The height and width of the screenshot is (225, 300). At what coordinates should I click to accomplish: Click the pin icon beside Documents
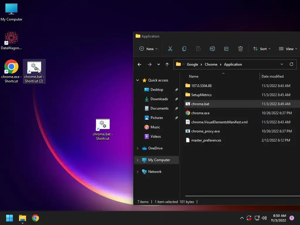pos(176,108)
